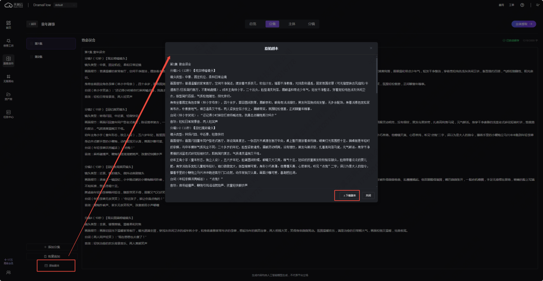The image size is (543, 281).
Task: Click the 分镜1-2（11秒） line in dialog
Action: coord(192,128)
